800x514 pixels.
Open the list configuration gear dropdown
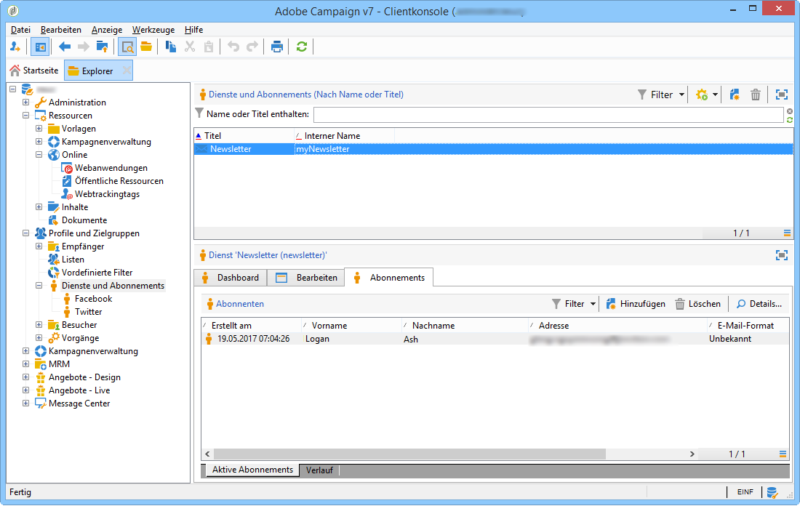coord(707,95)
